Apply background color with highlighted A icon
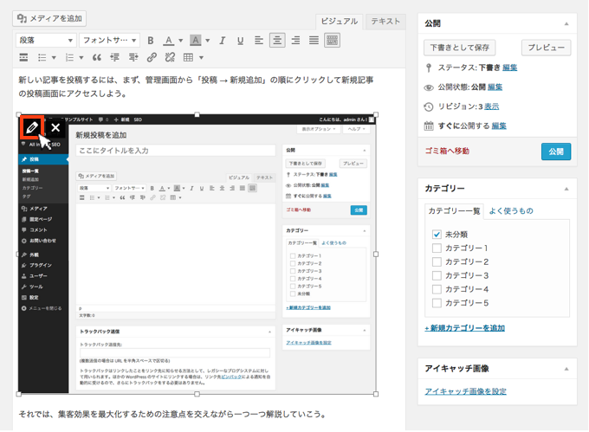Image resolution: width=589 pixels, height=432 pixels. (x=196, y=40)
